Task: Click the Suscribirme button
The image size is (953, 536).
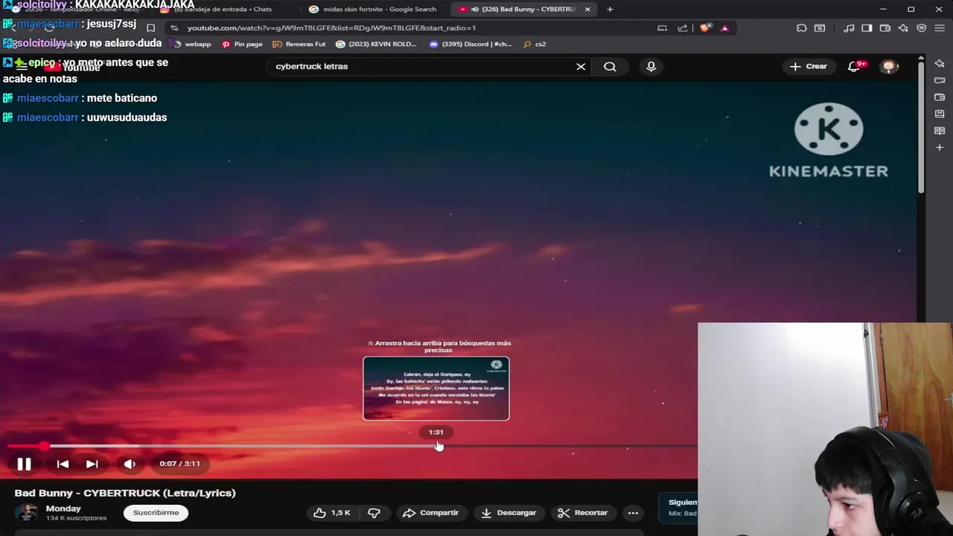Action: click(156, 513)
